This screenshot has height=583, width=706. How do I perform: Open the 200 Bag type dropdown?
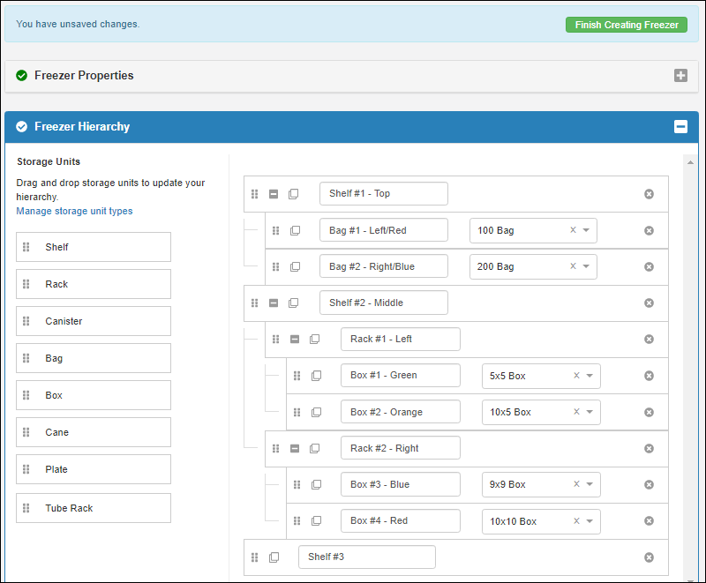587,267
